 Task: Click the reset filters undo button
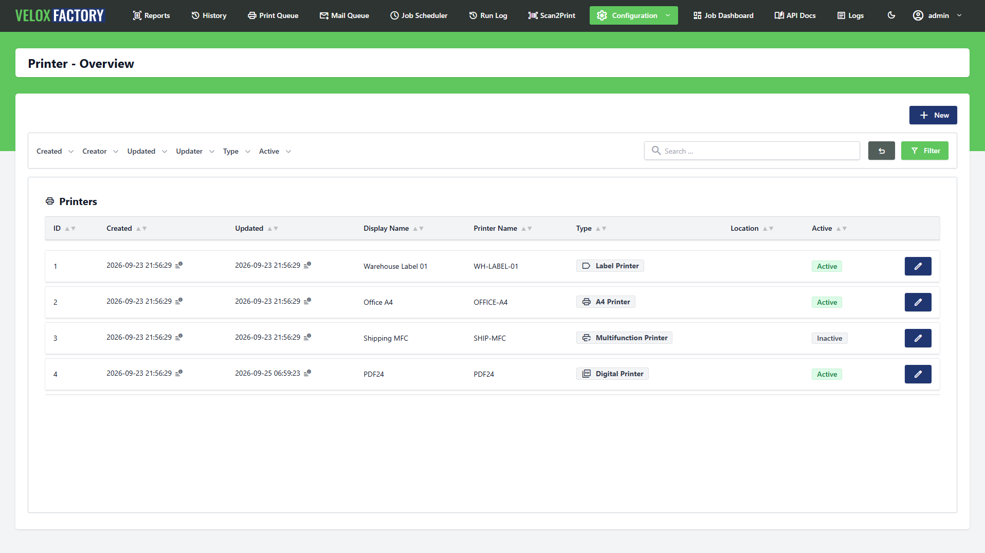(x=881, y=151)
